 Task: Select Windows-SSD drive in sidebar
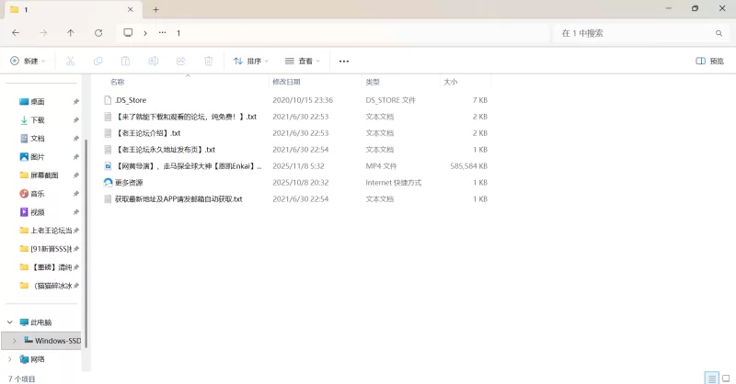coord(52,341)
